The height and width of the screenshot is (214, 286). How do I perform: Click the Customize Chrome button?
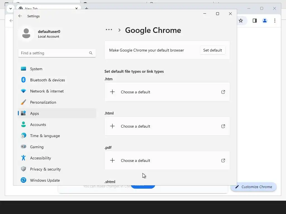tap(254, 187)
